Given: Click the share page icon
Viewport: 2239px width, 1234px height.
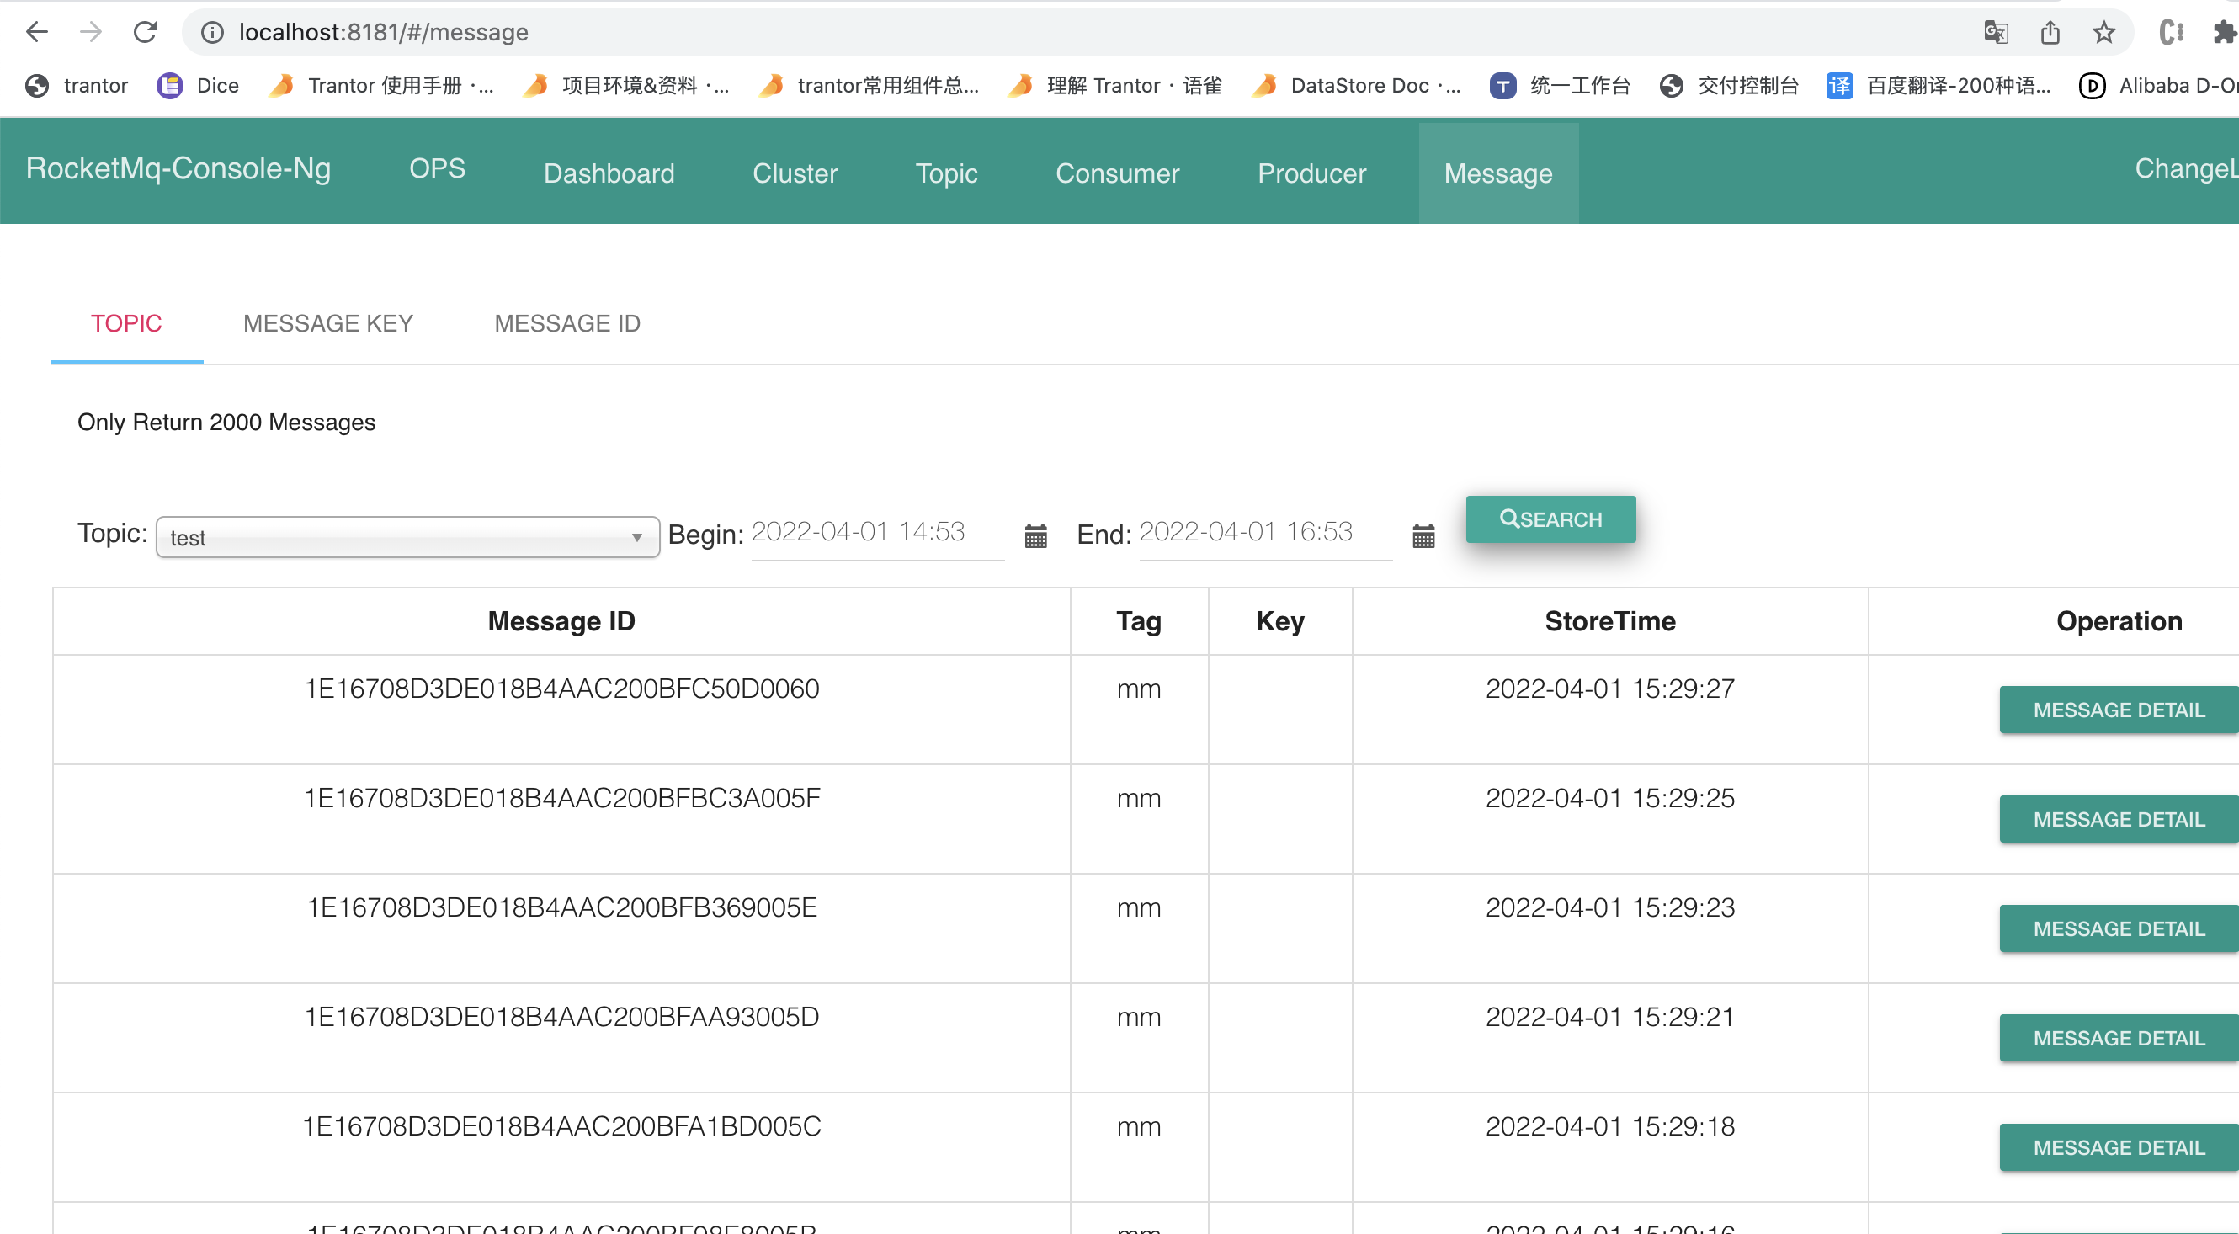Looking at the screenshot, I should (x=2050, y=32).
